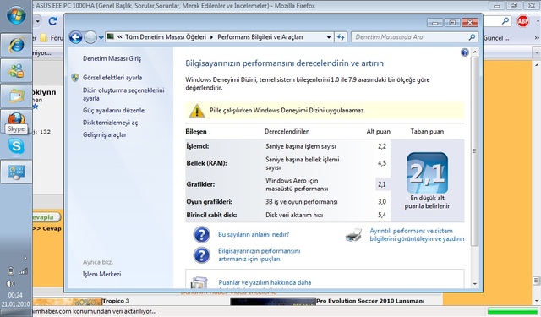Open Disk temizlemeyi aç link
This screenshot has width=541, height=317.
pos(110,123)
